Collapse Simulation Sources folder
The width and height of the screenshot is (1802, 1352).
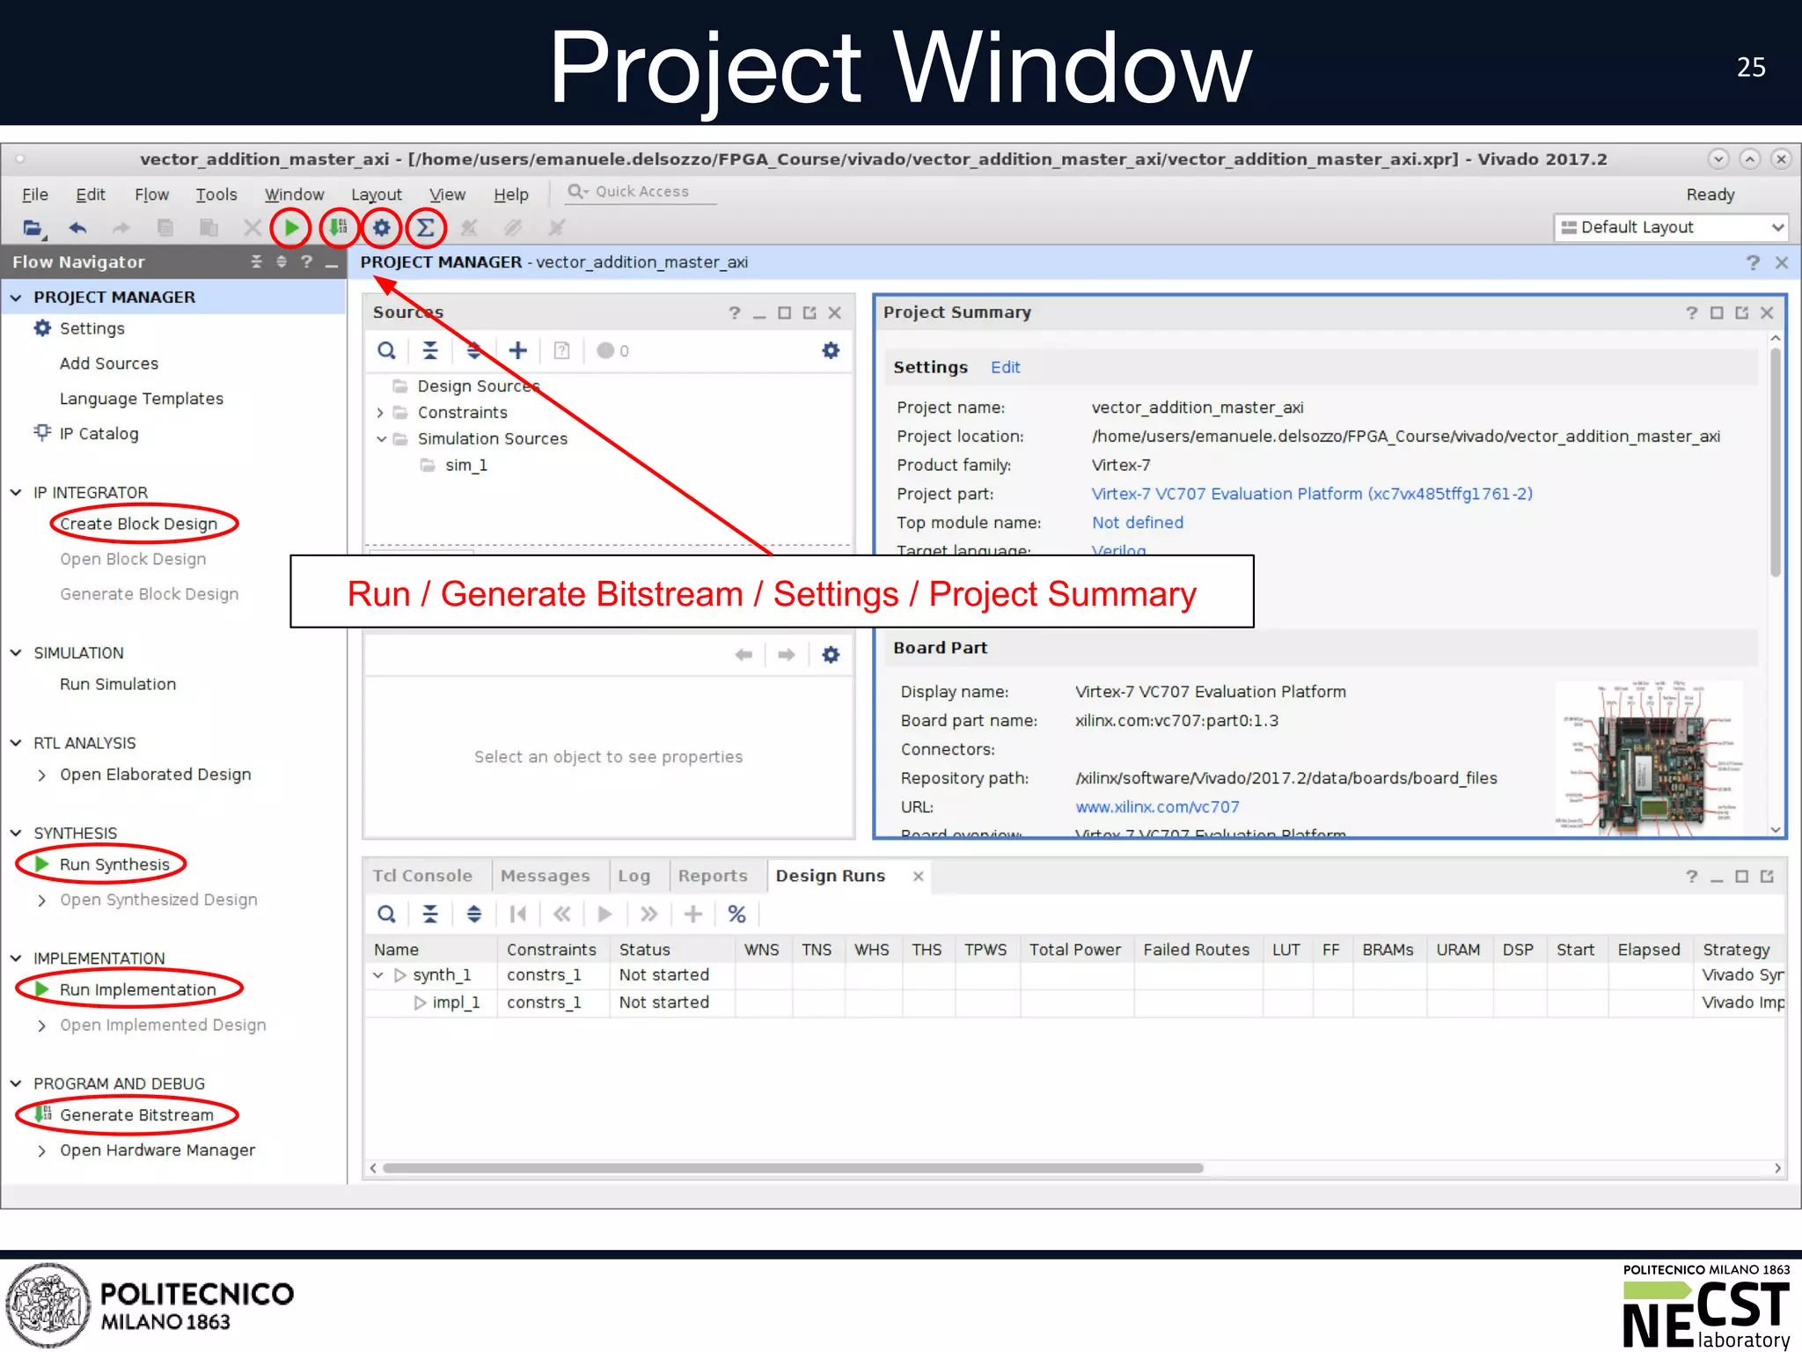(381, 438)
